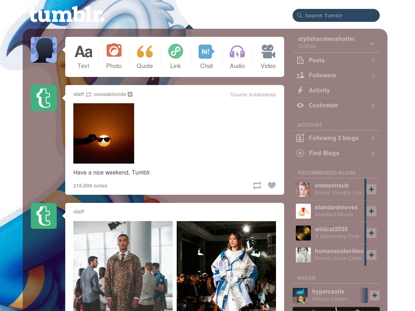This screenshot has height=311, width=415.
Task: Click the Customize eye icon
Action: (300, 105)
